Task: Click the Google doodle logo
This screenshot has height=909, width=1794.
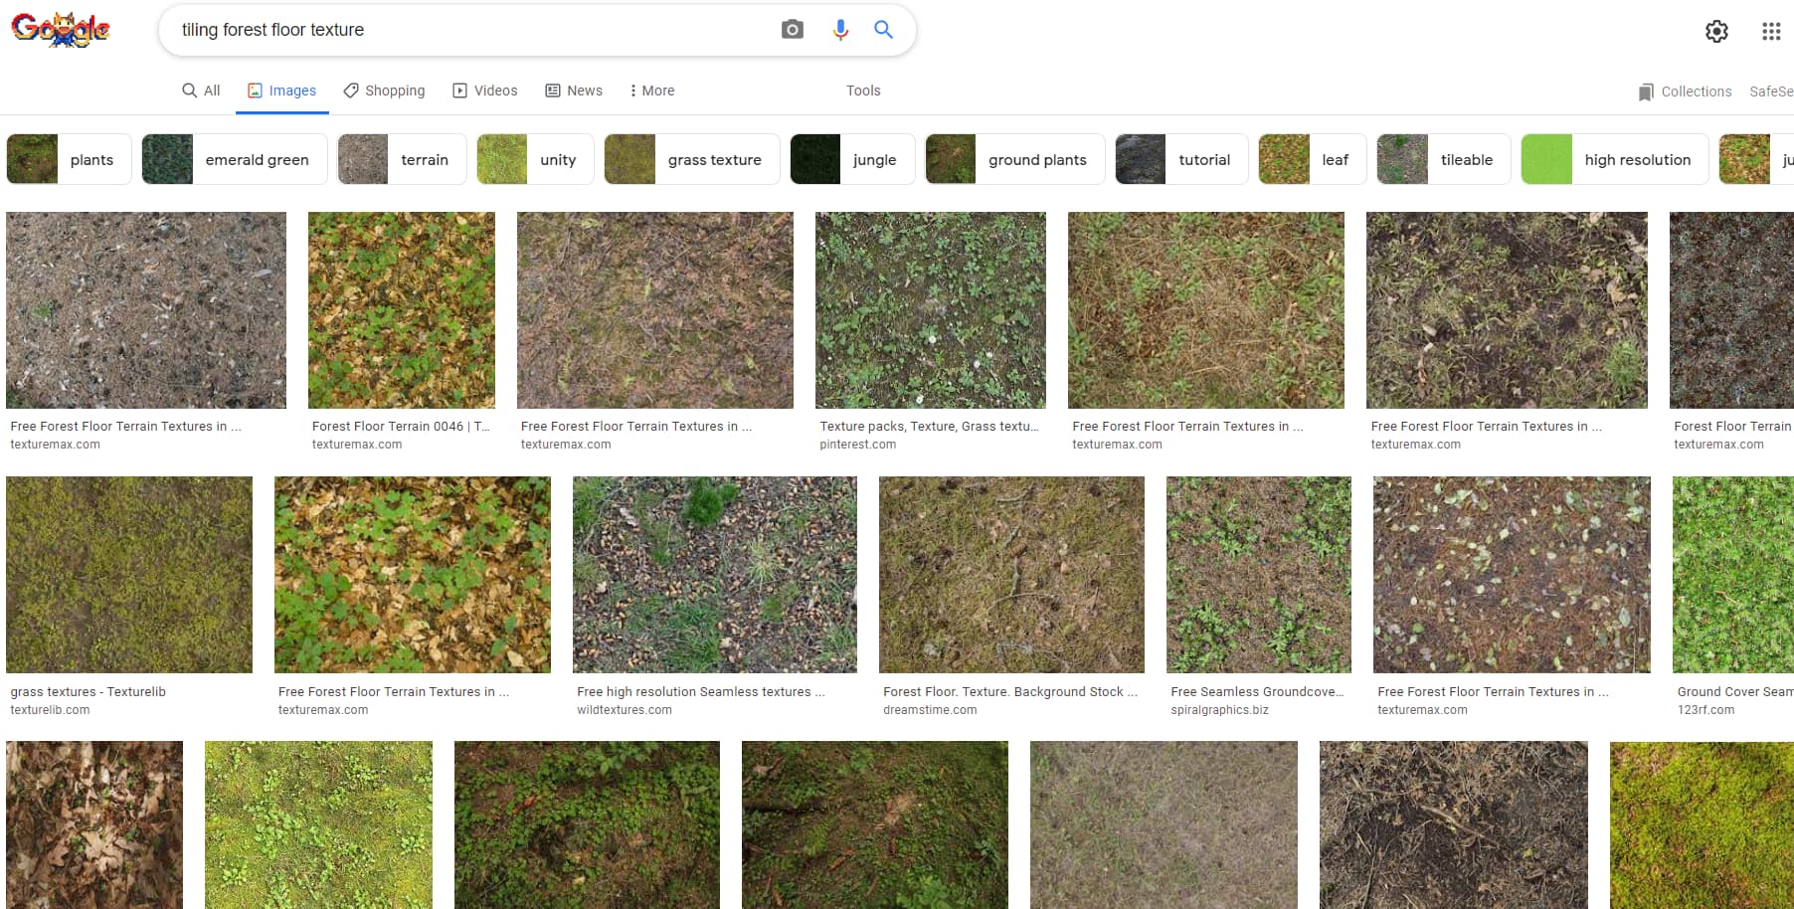Action: click(x=61, y=30)
